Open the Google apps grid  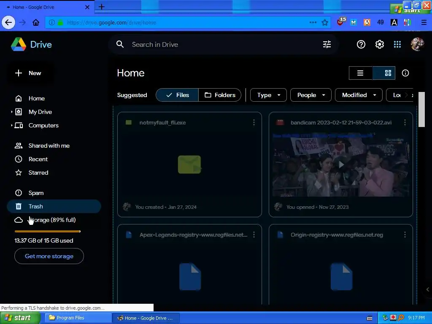tap(397, 44)
